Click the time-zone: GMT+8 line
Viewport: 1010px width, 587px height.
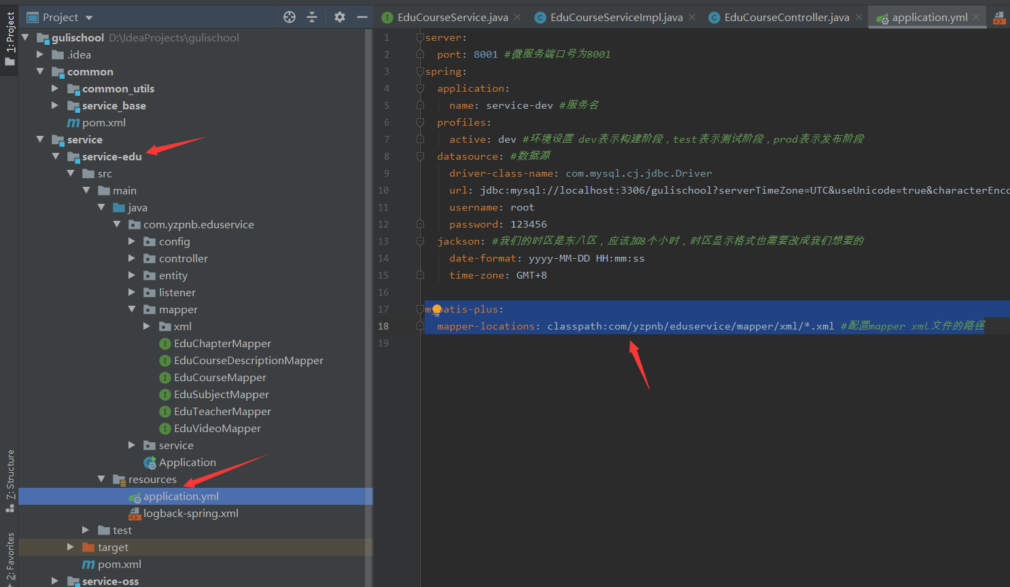(498, 275)
